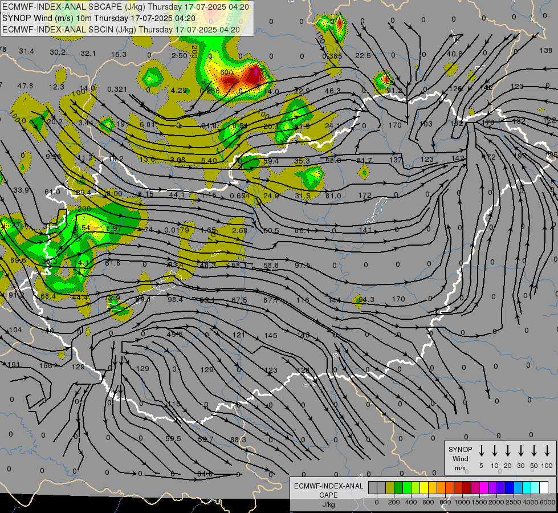Click the map value '87.7'
Screen dimensions: 558x513
(271, 300)
